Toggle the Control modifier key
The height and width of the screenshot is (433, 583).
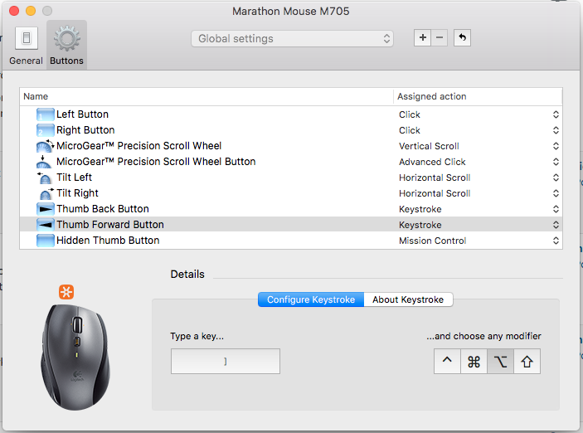(x=447, y=361)
